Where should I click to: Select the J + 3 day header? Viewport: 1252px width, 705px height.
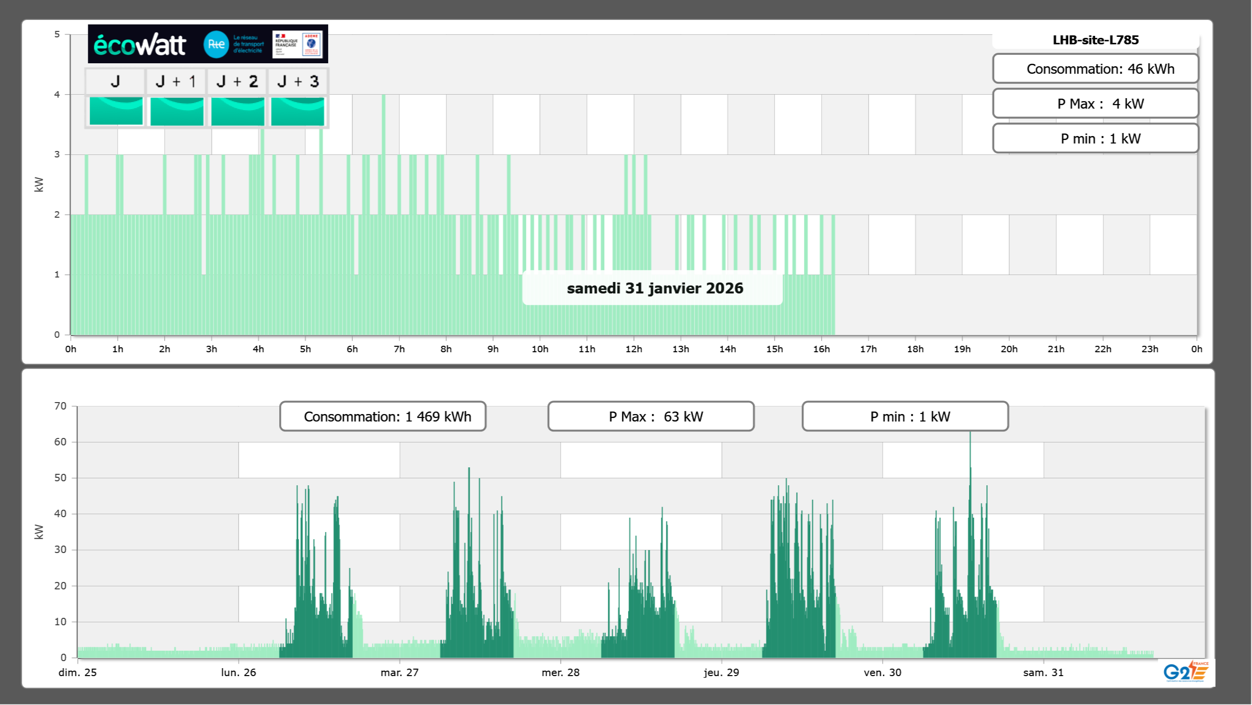point(298,81)
